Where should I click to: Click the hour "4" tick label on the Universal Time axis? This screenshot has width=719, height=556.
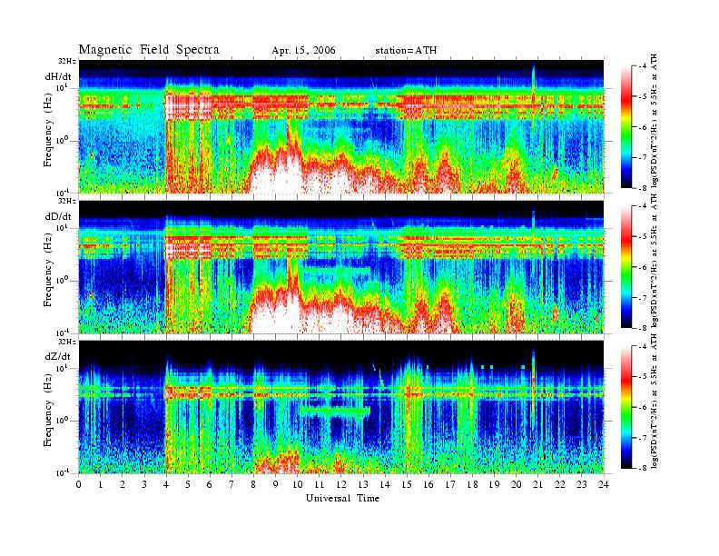[166, 484]
